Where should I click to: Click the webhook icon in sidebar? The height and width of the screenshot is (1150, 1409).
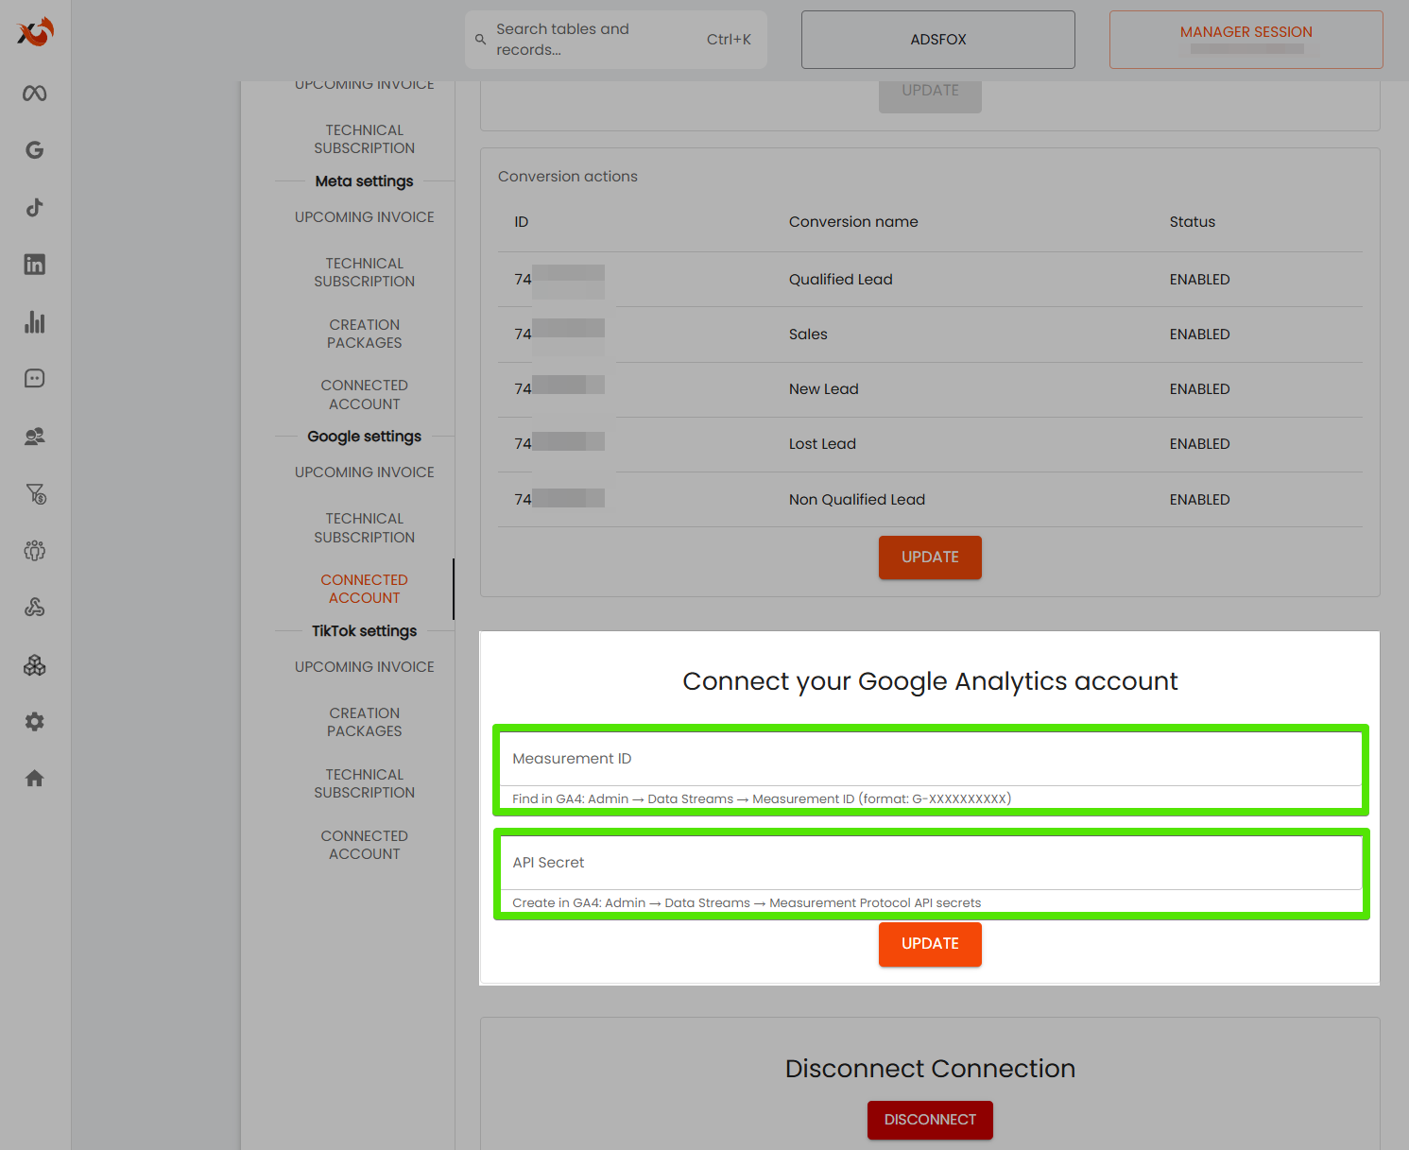35,608
